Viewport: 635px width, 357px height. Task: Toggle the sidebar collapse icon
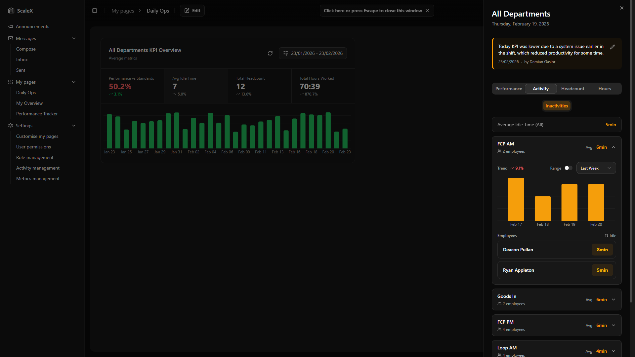tap(95, 11)
